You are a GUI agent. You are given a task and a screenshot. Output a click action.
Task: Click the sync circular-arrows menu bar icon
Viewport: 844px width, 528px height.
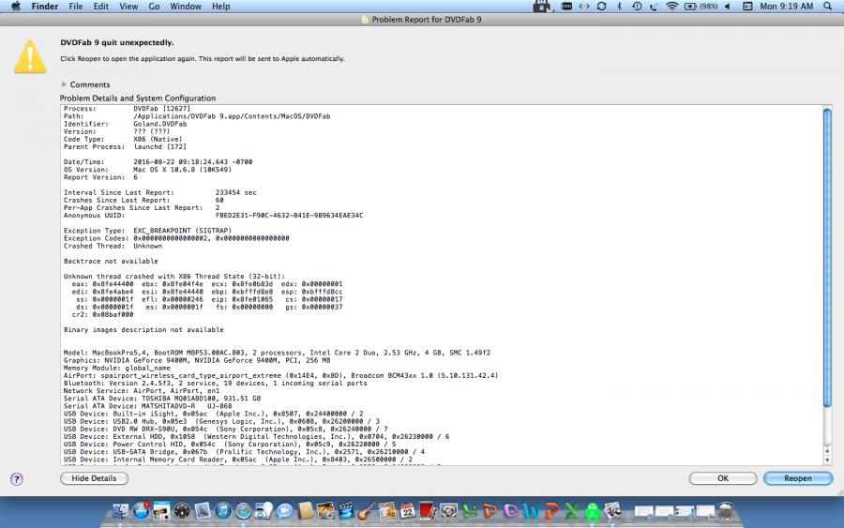(602, 7)
